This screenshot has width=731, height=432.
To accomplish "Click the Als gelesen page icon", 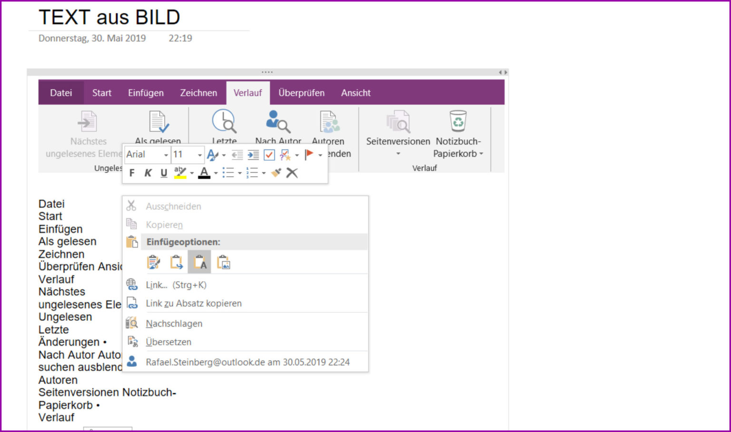I will [x=158, y=121].
